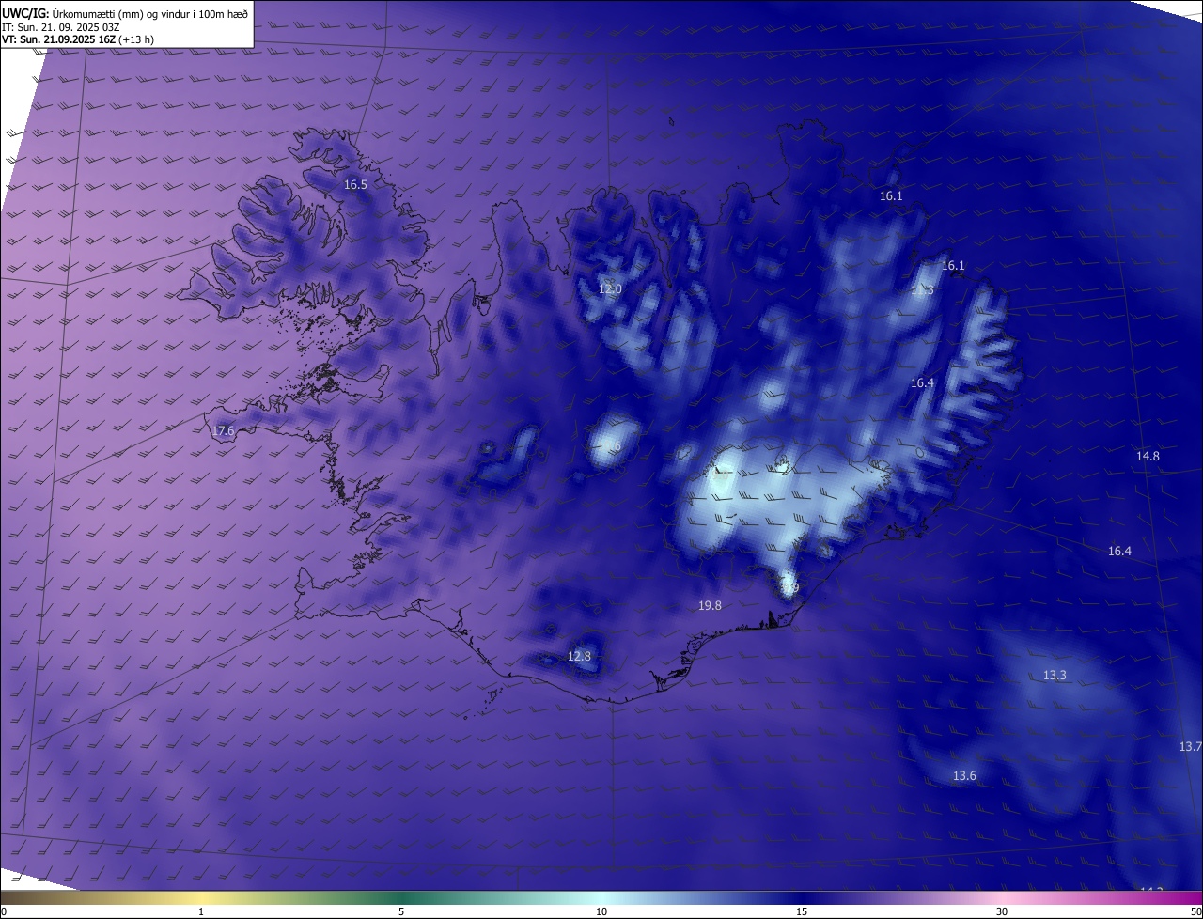Click the title text 'Úrkomumætti (mm) og vindur'
The height and width of the screenshot is (919, 1203).
click(120, 13)
